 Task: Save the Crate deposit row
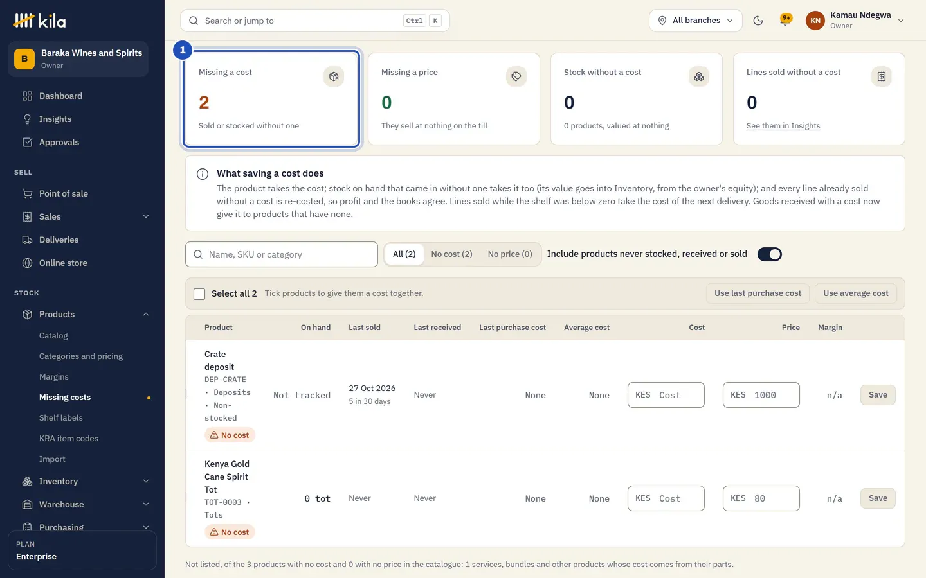pyautogui.click(x=878, y=395)
